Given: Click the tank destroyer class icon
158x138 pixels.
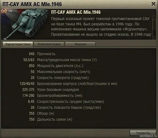Looking at the screenshot, I should pos(4,11).
